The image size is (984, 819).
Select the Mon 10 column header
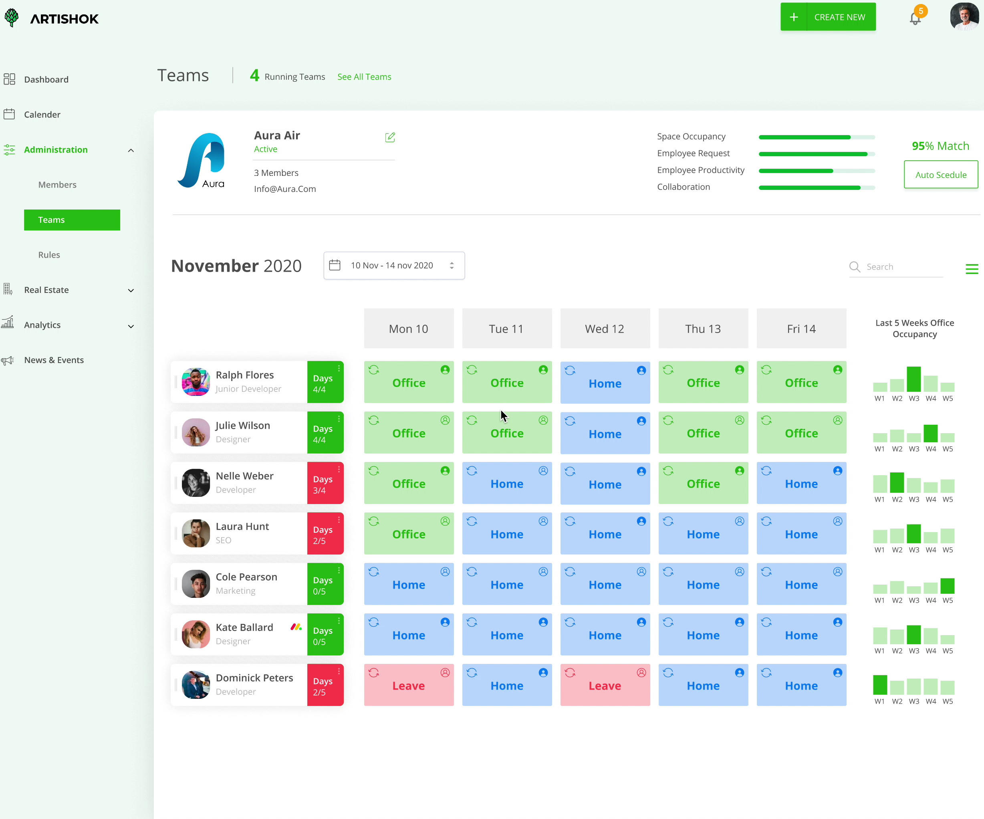pyautogui.click(x=409, y=329)
